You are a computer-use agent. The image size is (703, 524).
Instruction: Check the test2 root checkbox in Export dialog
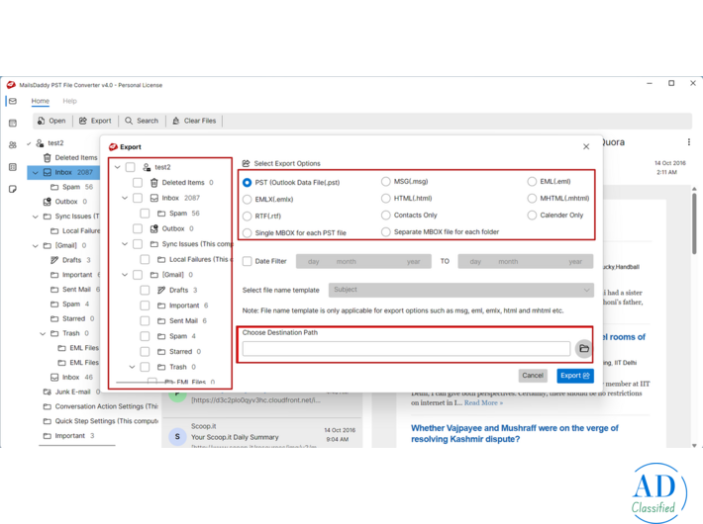tap(130, 167)
